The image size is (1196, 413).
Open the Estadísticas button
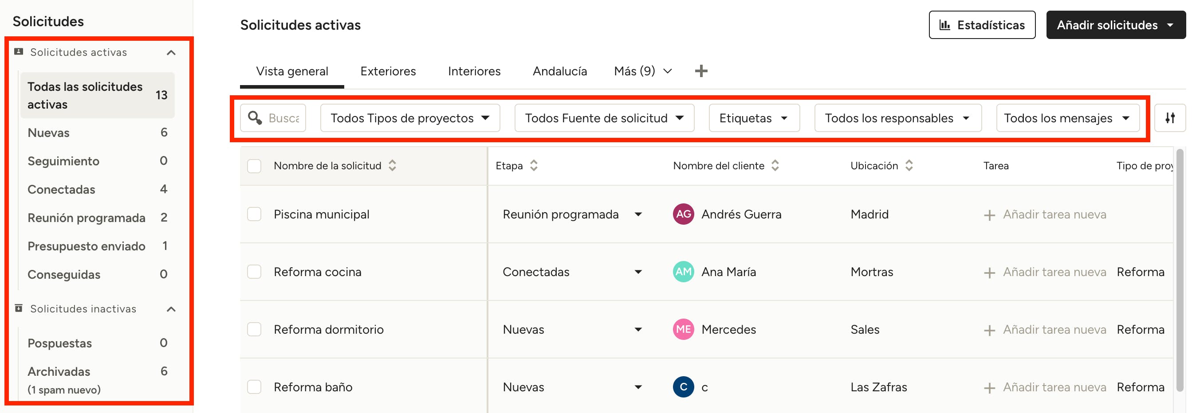(x=981, y=25)
